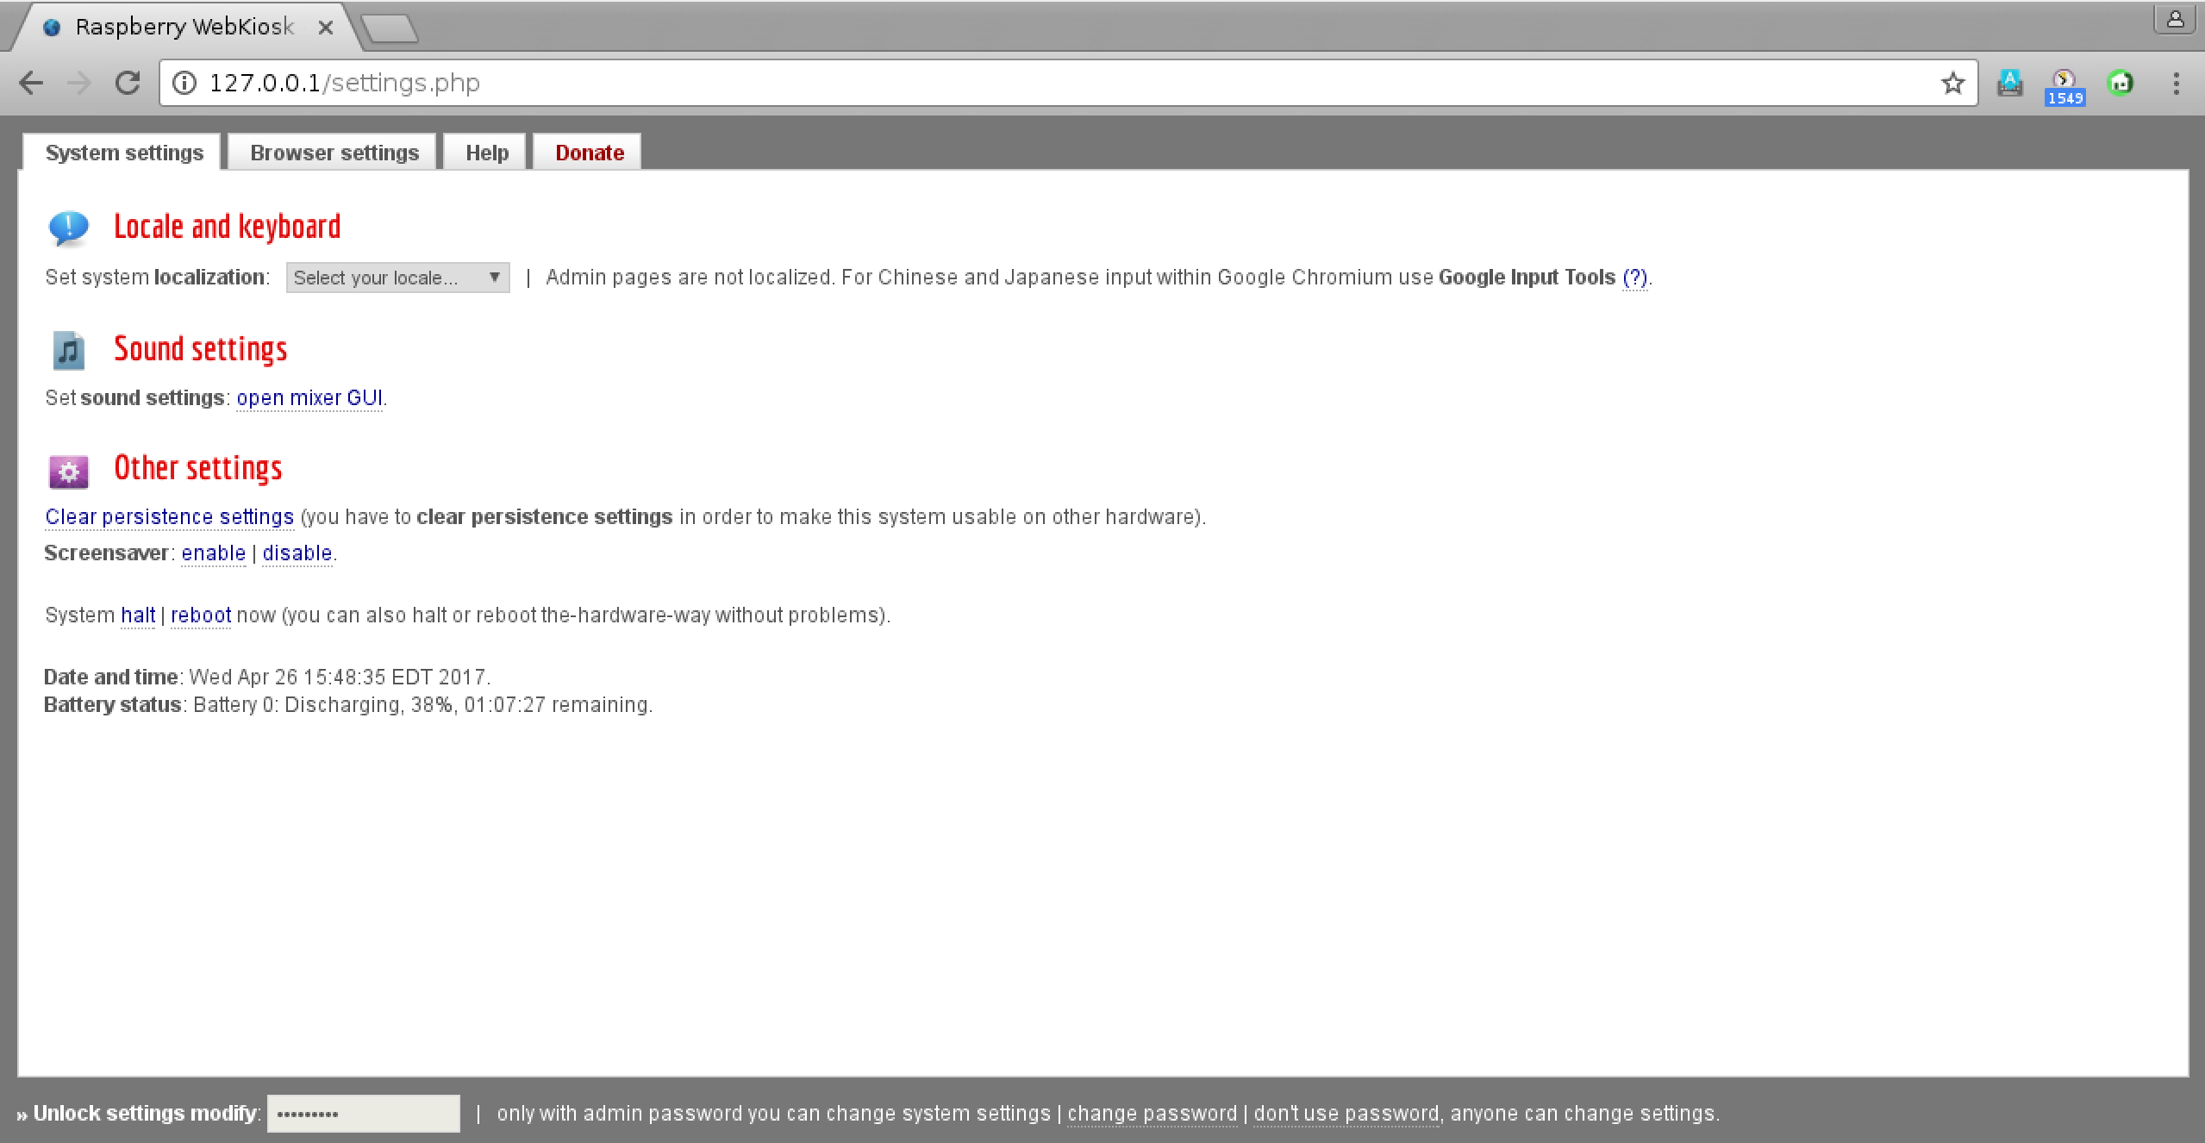Open the Chrome three-dot menu
The height and width of the screenshot is (1143, 2205).
point(2176,83)
